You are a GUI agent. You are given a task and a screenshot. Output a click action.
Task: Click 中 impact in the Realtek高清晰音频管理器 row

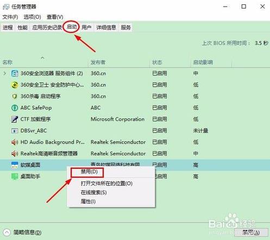tap(196, 153)
